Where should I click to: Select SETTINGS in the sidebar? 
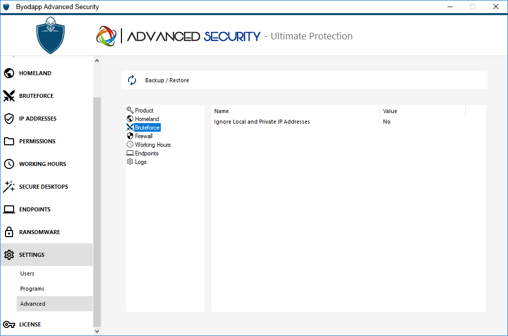click(x=47, y=255)
